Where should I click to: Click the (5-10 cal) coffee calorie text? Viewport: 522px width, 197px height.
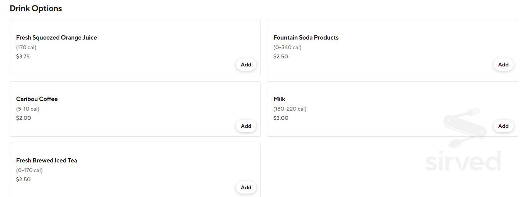tap(28, 109)
